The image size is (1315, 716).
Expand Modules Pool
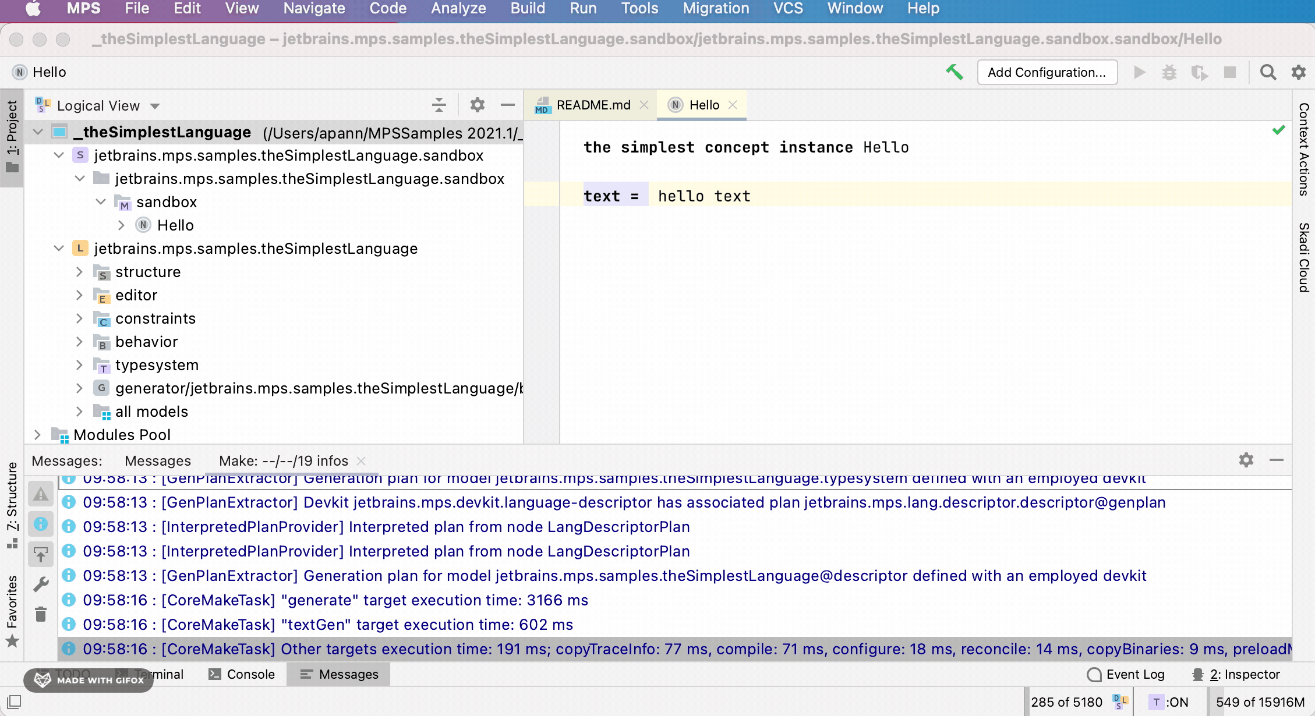click(38, 435)
